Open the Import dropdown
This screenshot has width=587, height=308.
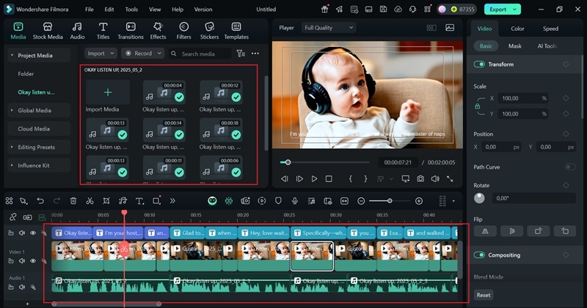pos(101,54)
